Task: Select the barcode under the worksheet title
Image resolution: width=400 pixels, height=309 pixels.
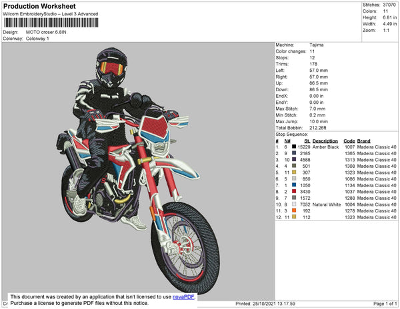Action: tap(51, 23)
